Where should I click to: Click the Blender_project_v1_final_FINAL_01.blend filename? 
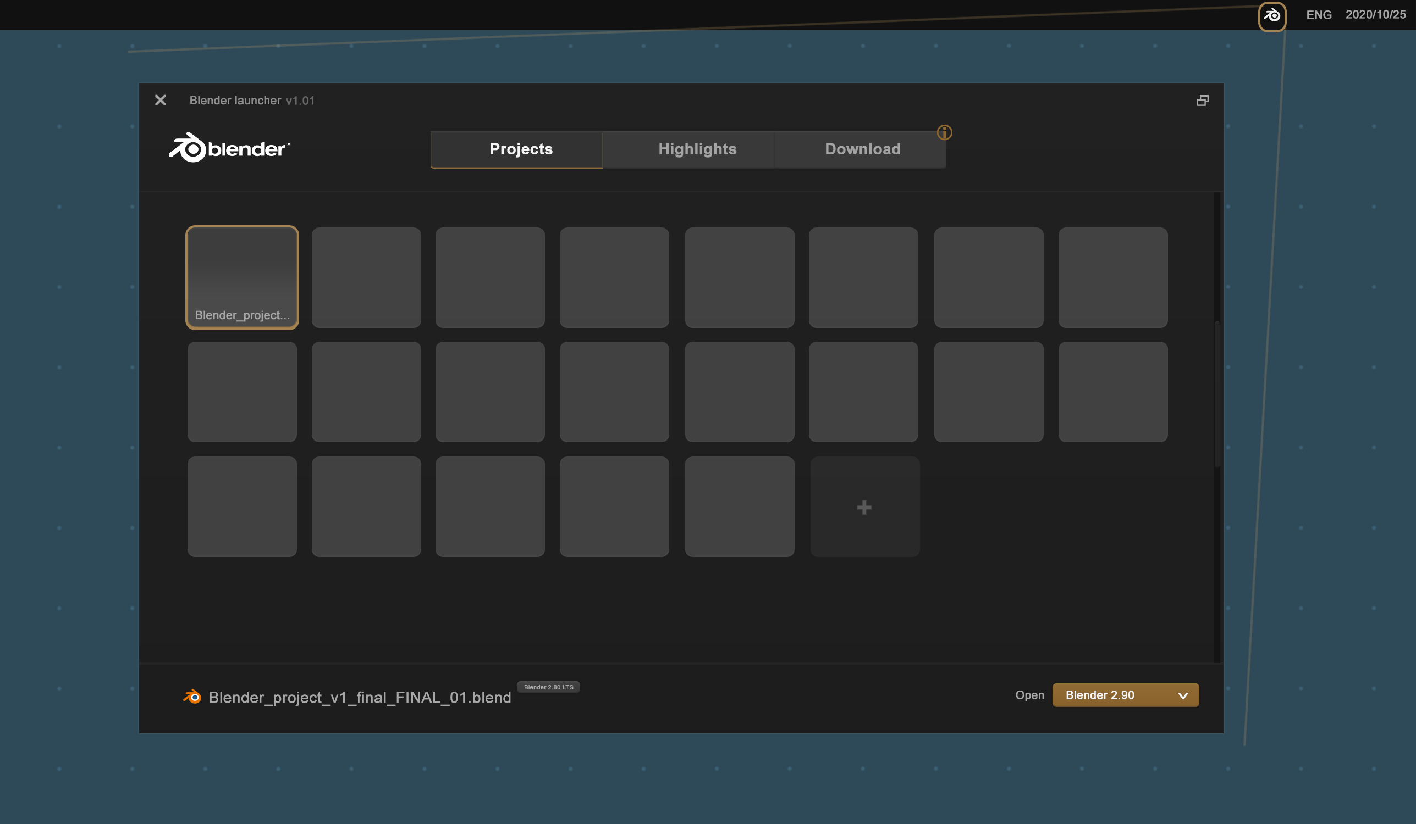pos(360,697)
